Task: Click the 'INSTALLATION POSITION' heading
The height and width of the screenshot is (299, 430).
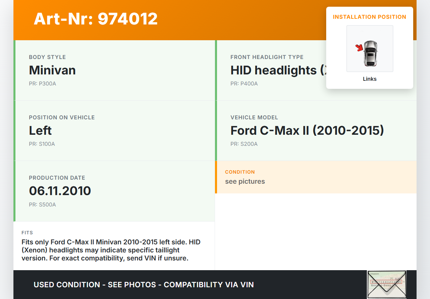Action: tap(370, 17)
